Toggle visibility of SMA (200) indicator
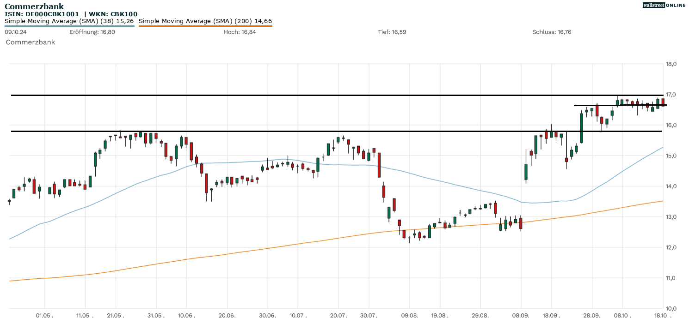Viewport: 689px width, 318px height. pos(205,21)
